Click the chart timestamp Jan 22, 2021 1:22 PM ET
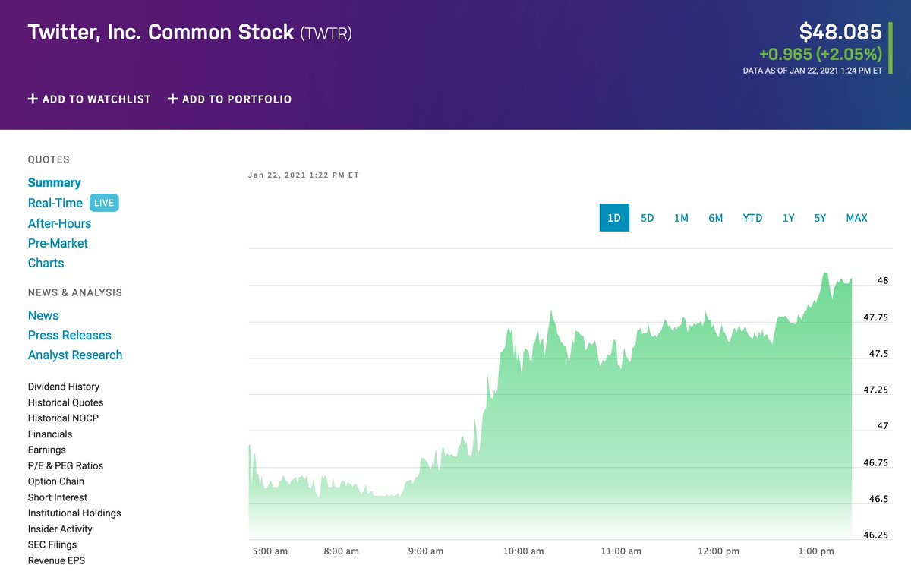The image size is (911, 587). 304,175
